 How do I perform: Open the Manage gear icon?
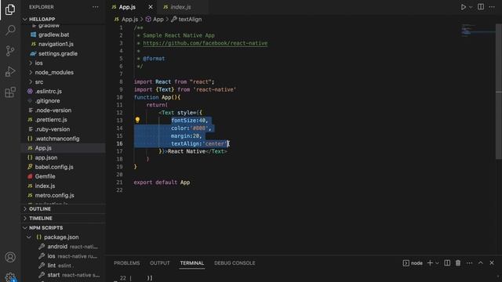10,277
